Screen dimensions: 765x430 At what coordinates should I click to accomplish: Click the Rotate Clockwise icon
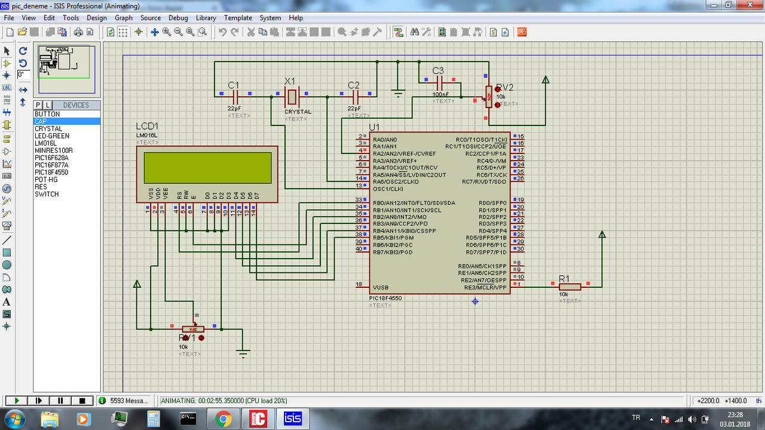23,51
